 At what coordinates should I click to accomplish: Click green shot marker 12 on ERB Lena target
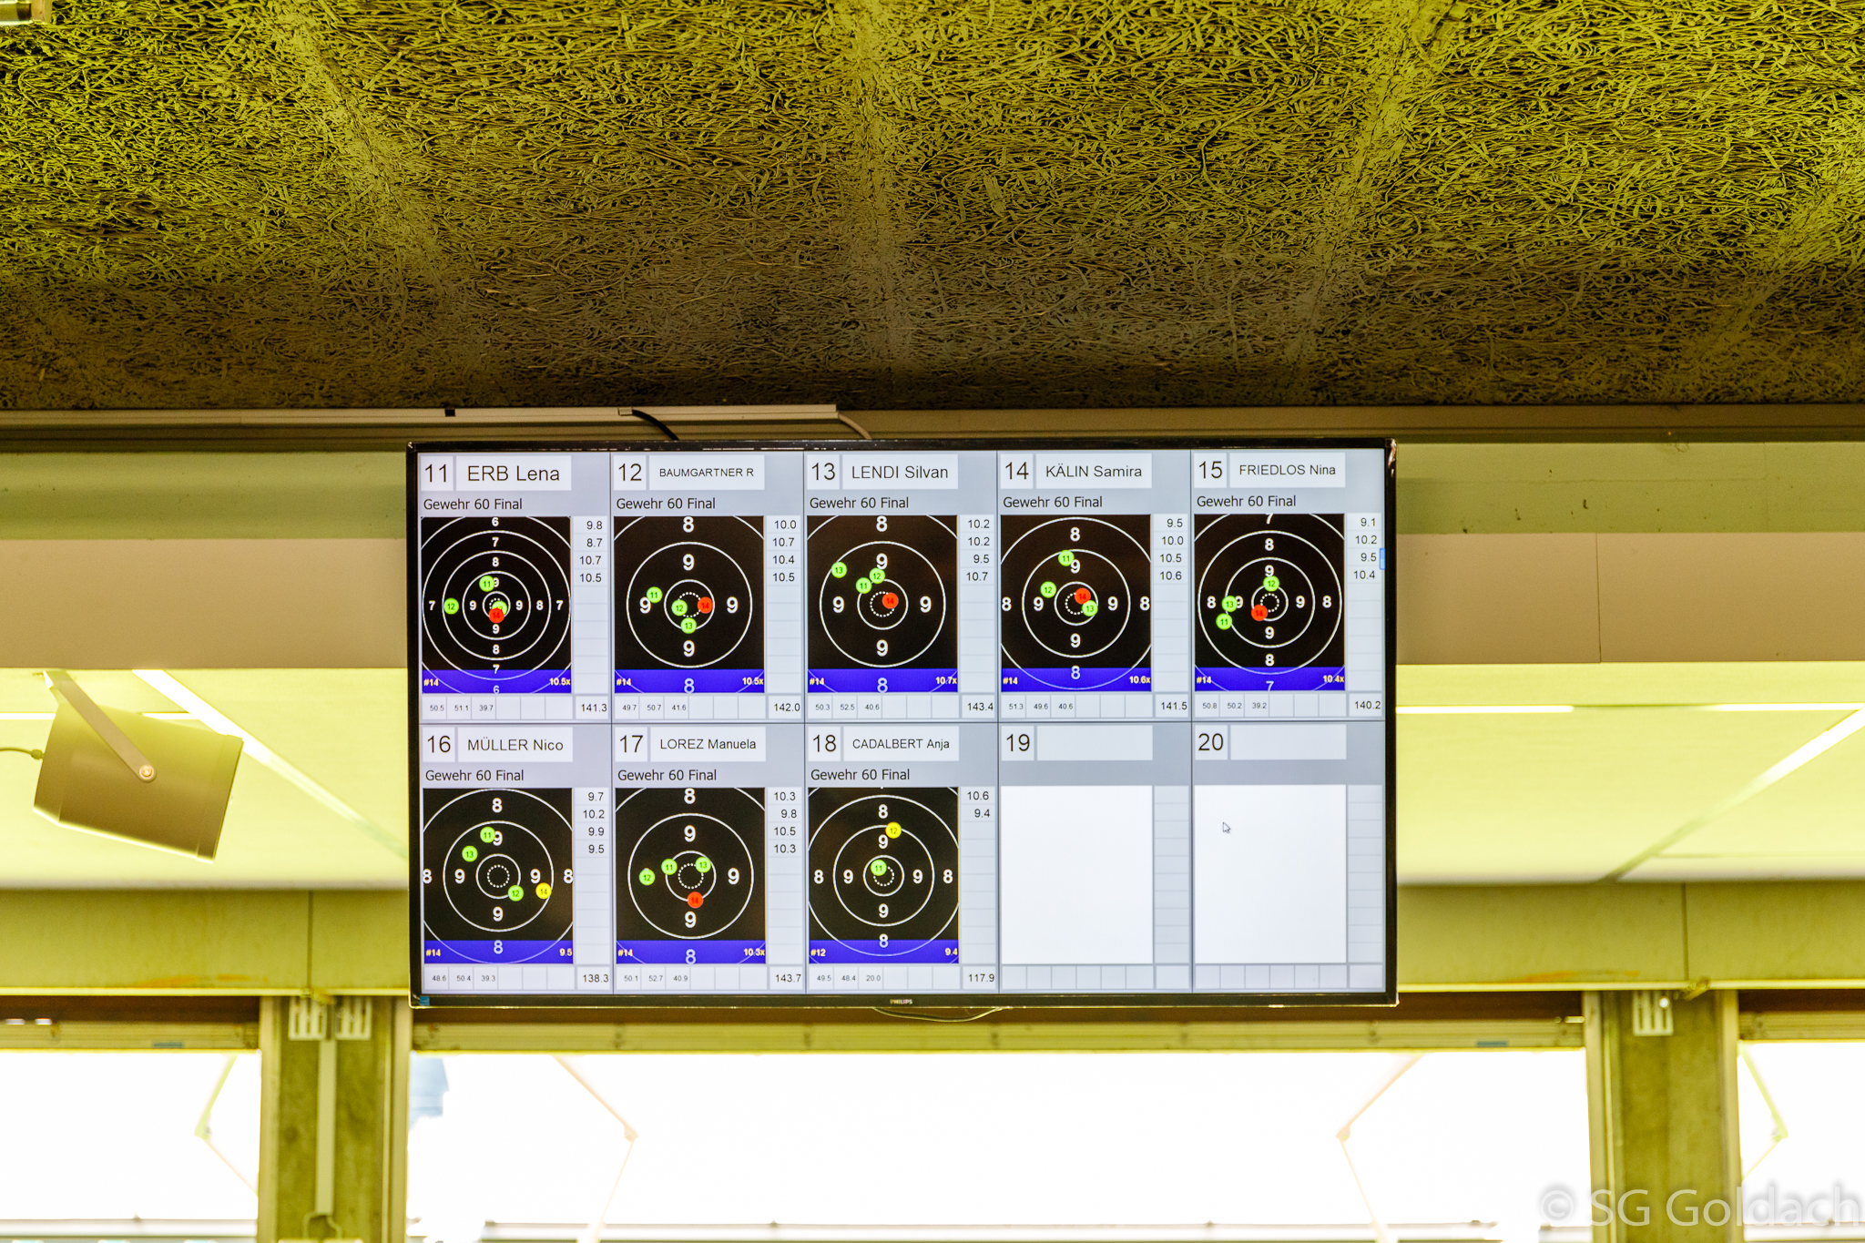(451, 606)
